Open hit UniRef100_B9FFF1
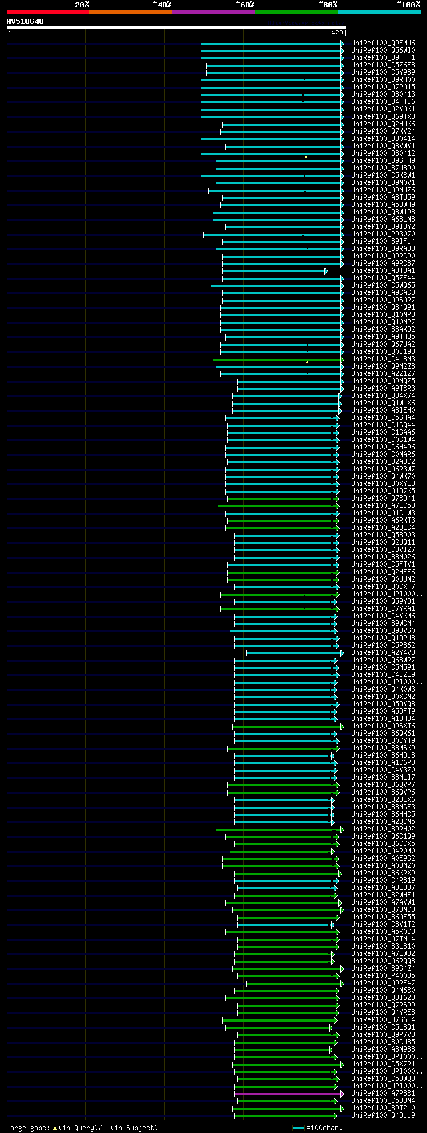 pyautogui.click(x=383, y=58)
